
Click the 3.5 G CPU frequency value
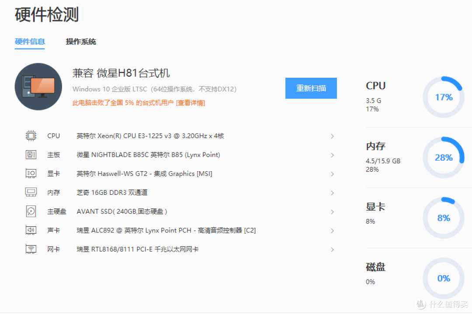click(x=373, y=100)
